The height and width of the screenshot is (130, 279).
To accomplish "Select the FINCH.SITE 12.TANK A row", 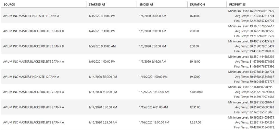I will pos(139,77).
